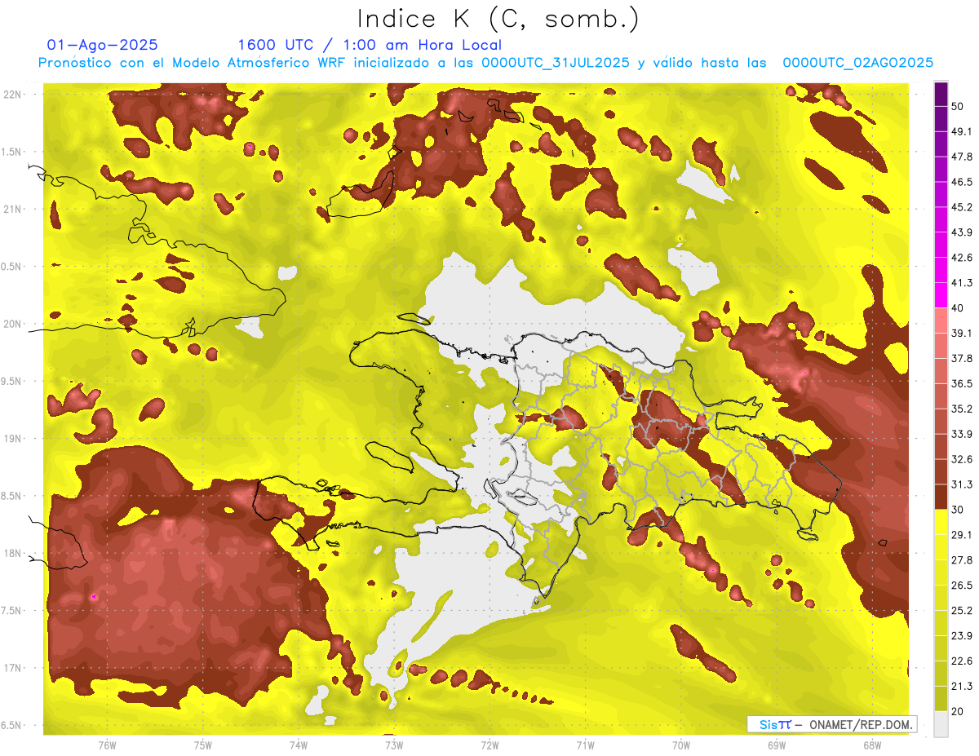
Task: Pick the bright magenta swatch between 40 and 41.3
Action: [x=941, y=295]
